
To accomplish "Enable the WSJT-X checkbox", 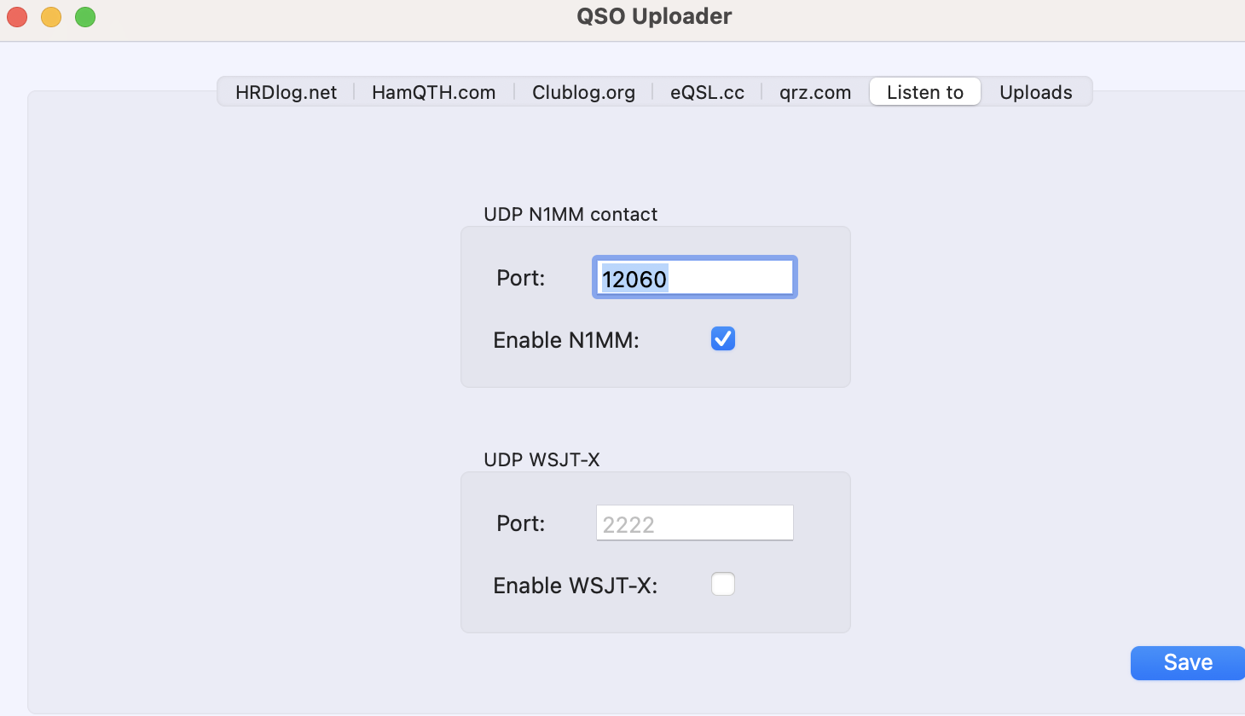I will (x=723, y=585).
